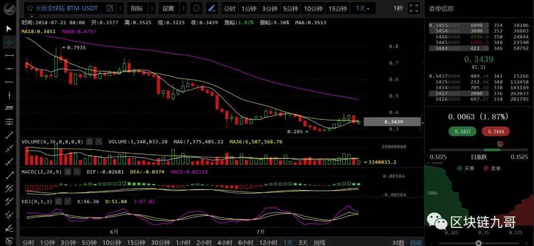Click the 0.285 low price marker

[297, 131]
